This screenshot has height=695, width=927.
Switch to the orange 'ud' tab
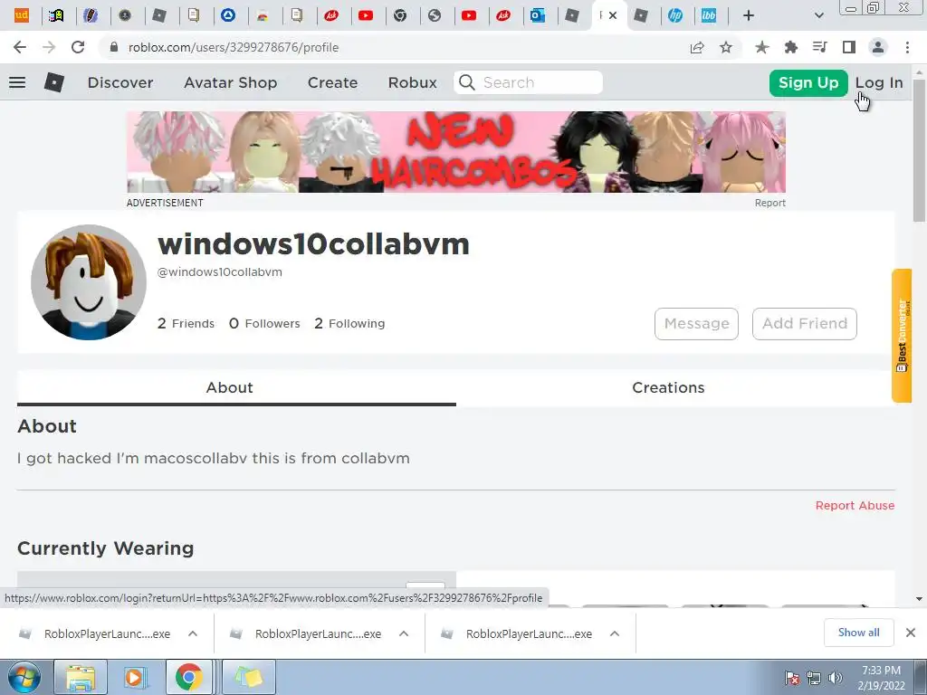tap(22, 15)
